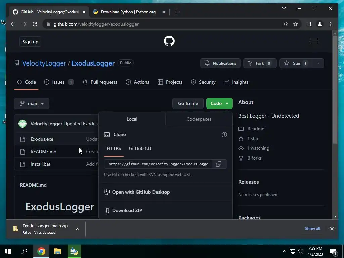Open the install.bat file

pos(40,164)
